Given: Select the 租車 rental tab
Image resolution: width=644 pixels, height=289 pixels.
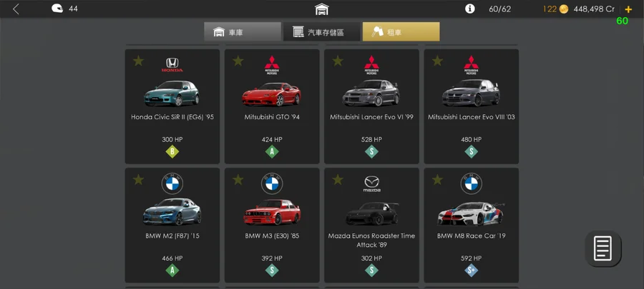Looking at the screenshot, I should coord(401,32).
